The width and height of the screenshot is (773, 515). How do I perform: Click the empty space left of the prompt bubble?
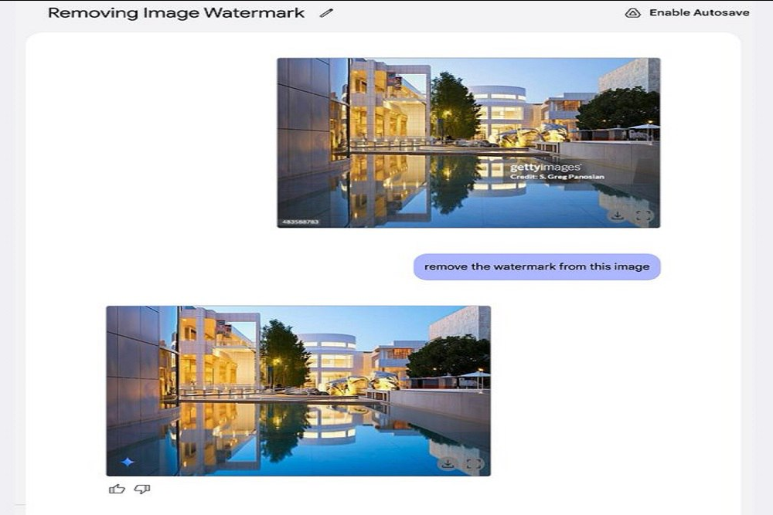coord(232,266)
